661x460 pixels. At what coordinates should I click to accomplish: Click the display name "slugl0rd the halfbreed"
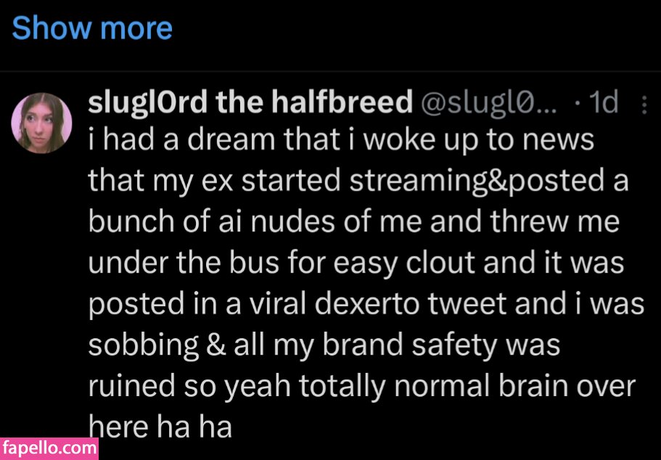pos(250,104)
